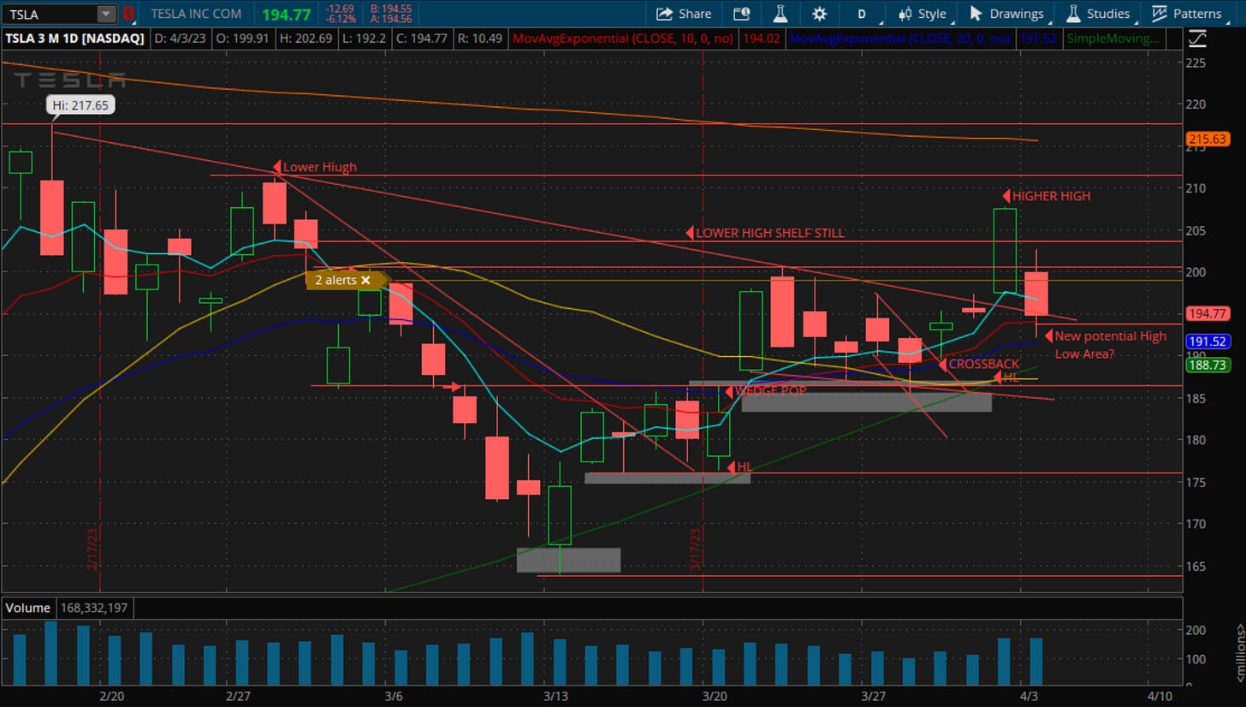The image size is (1246, 707).
Task: Select the 'WEDGE POP' arrow marker
Action: [x=730, y=391]
